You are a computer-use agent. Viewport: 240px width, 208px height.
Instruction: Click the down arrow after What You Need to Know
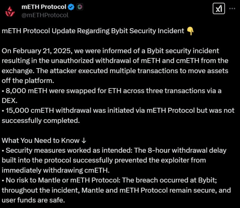coord(84,140)
